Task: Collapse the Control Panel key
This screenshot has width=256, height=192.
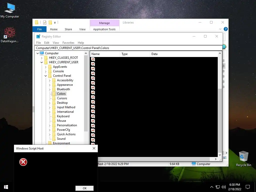Action: tap(45, 76)
